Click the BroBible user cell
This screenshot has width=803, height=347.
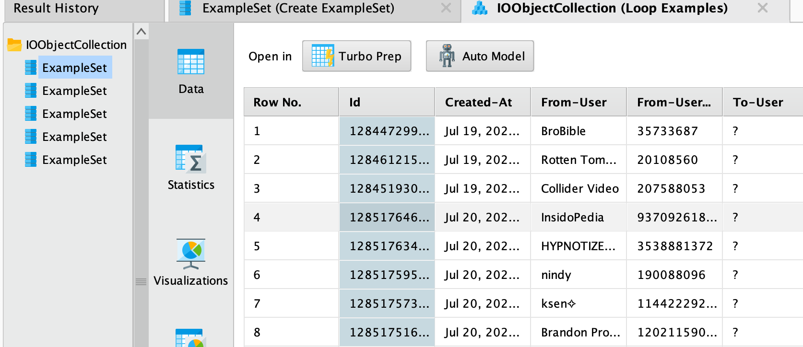(x=579, y=131)
